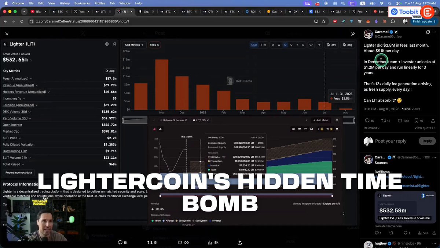Download chart data as .csv
The image size is (440, 248).
click(331, 45)
